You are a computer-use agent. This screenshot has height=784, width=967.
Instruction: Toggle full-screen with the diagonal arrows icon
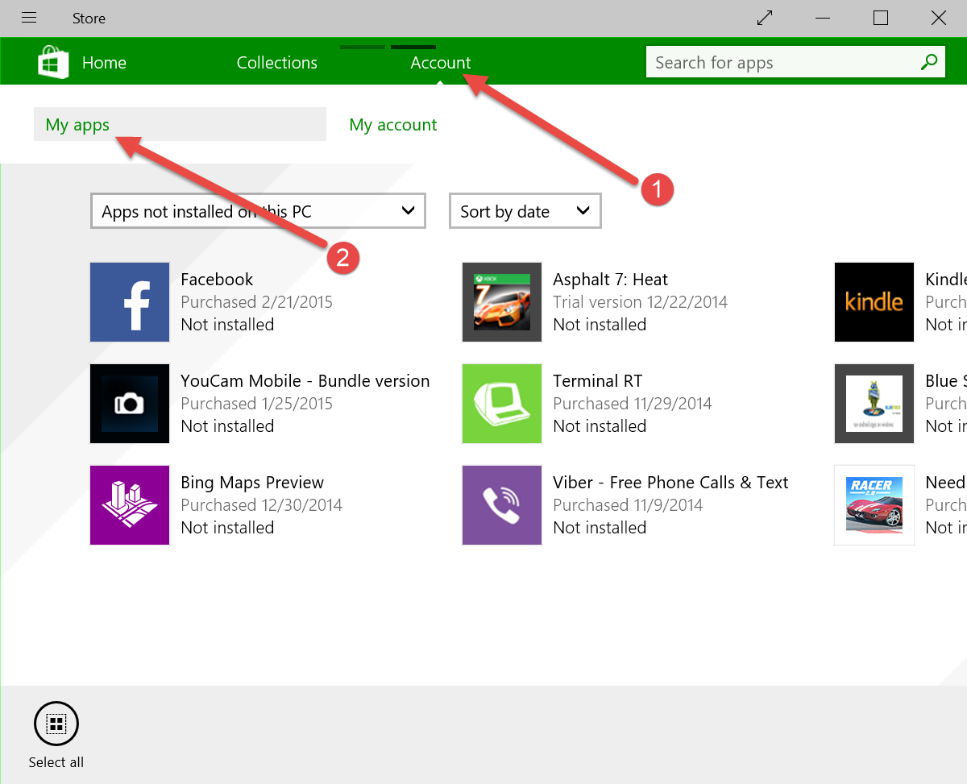click(x=766, y=18)
